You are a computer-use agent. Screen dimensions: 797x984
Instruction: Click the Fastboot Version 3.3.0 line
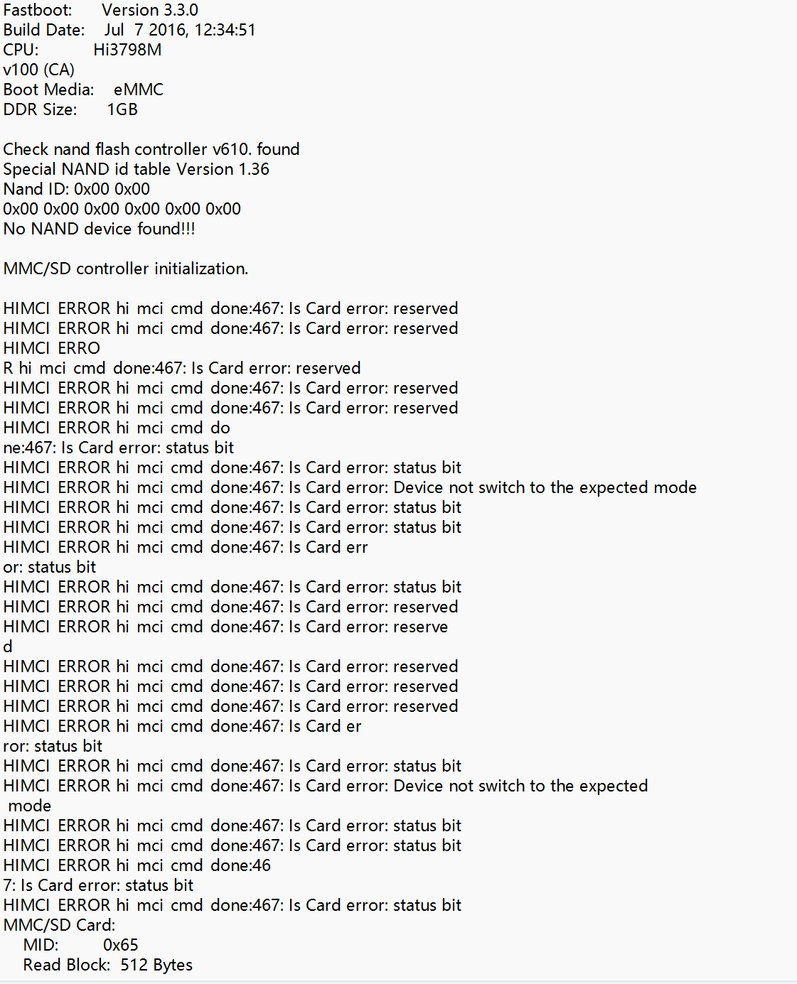tap(100, 11)
